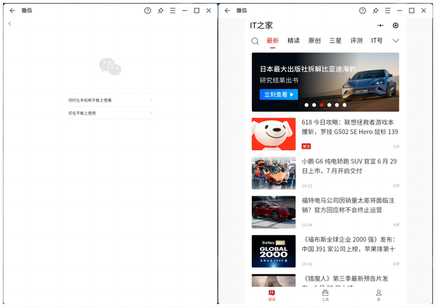Expand chevron beside 仅在平板上使用
Screen dimensions: 436x307
pos(151,113)
